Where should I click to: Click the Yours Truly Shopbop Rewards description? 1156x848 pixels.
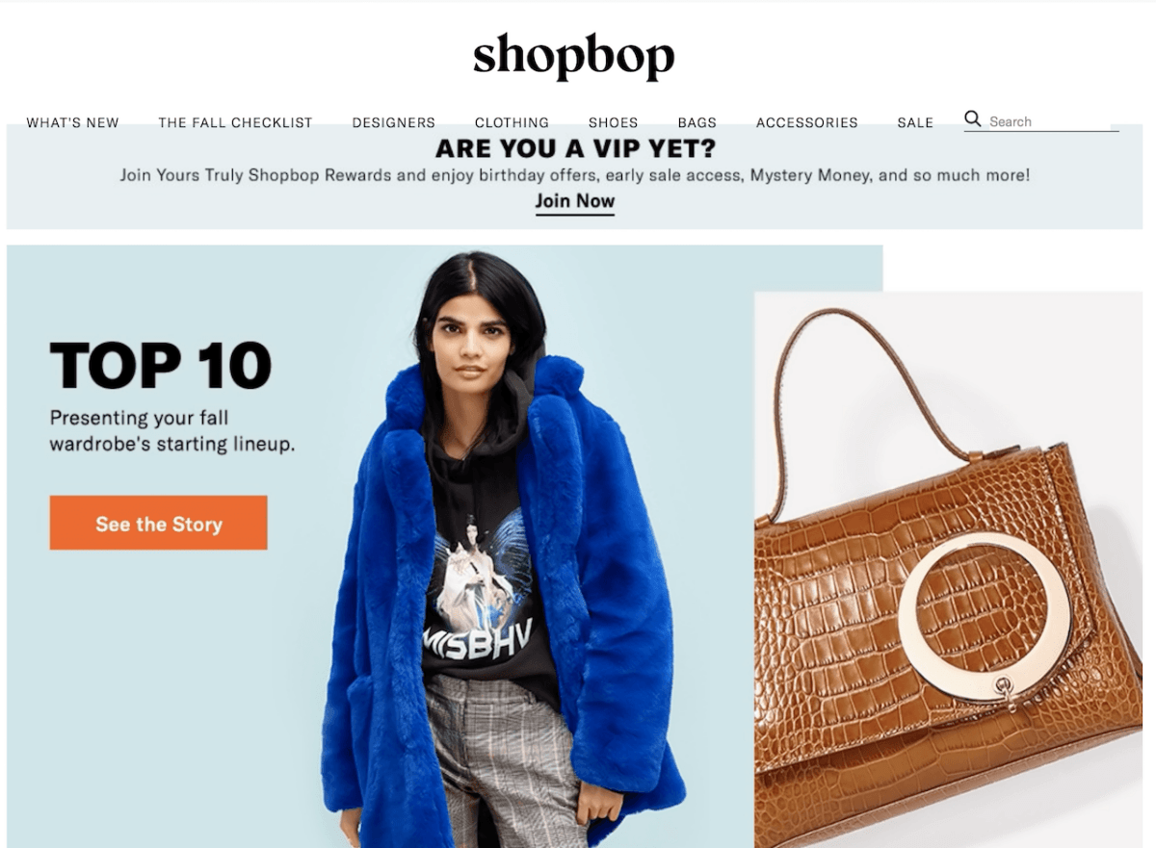click(575, 175)
